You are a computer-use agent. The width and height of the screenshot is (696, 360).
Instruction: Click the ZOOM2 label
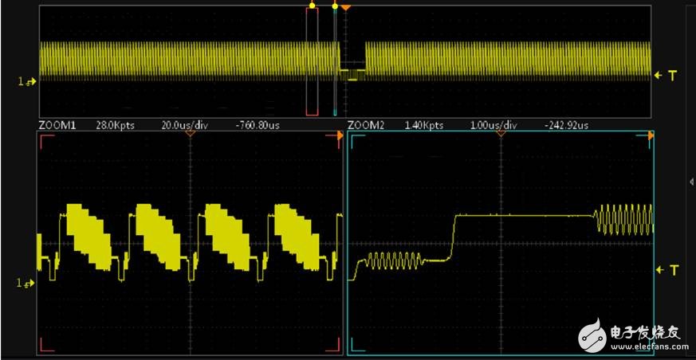363,126
